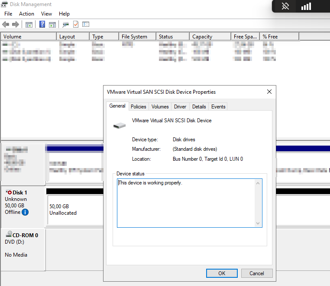Click down arrow of Device status scrollbar
This screenshot has width=330, height=286.
pos(258,223)
